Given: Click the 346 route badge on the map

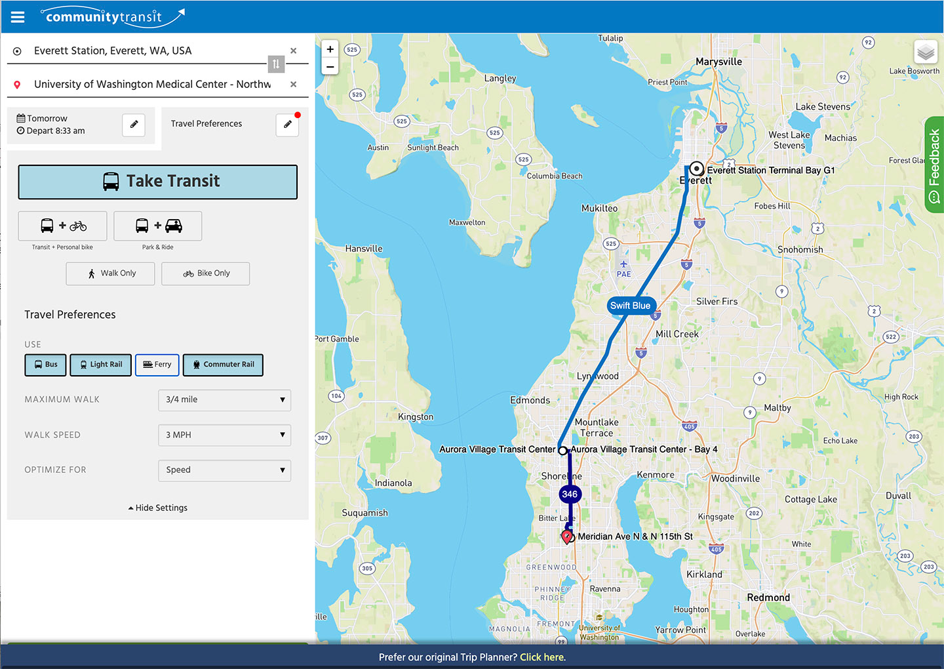Looking at the screenshot, I should [x=570, y=494].
